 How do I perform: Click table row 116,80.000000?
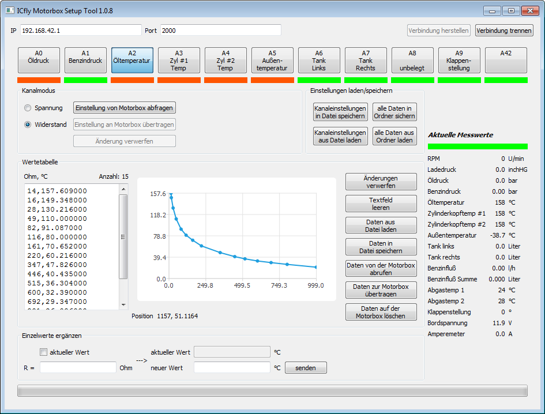57,237
